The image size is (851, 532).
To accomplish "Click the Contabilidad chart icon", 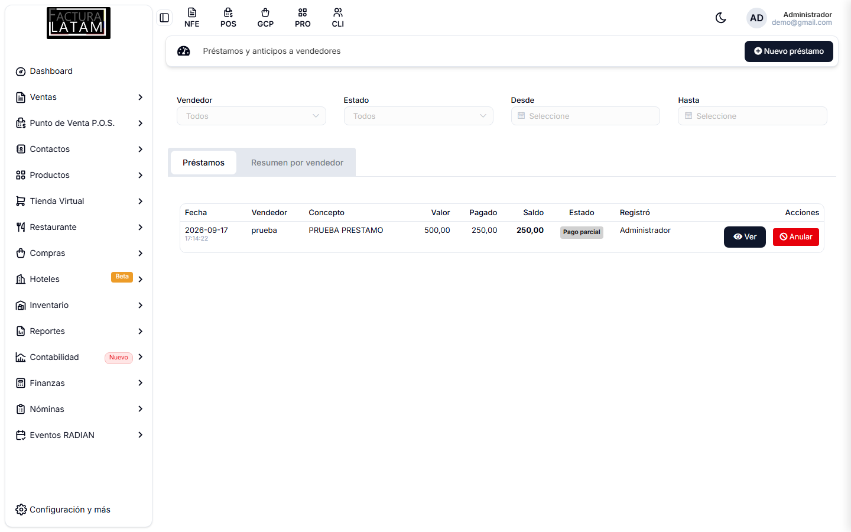I will [21, 357].
